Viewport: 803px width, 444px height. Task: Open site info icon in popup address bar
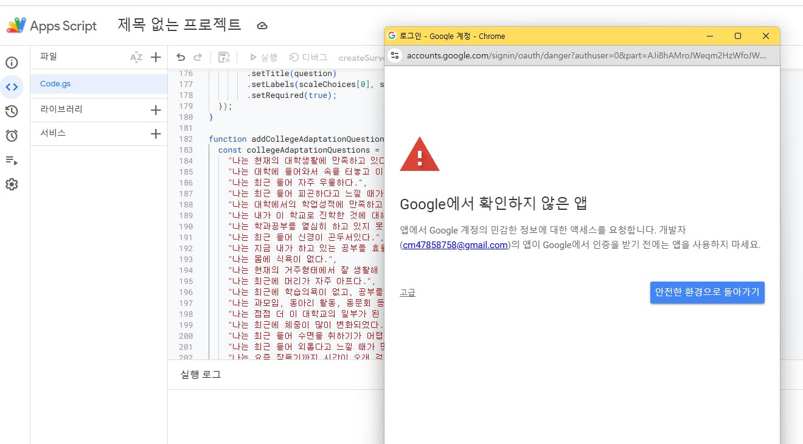(395, 55)
